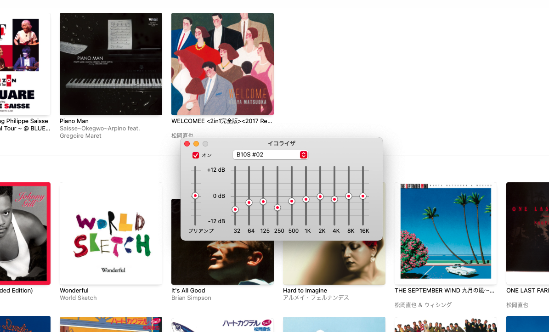Uncheck the オン equalizer checkbox
The height and width of the screenshot is (332, 549).
196,155
